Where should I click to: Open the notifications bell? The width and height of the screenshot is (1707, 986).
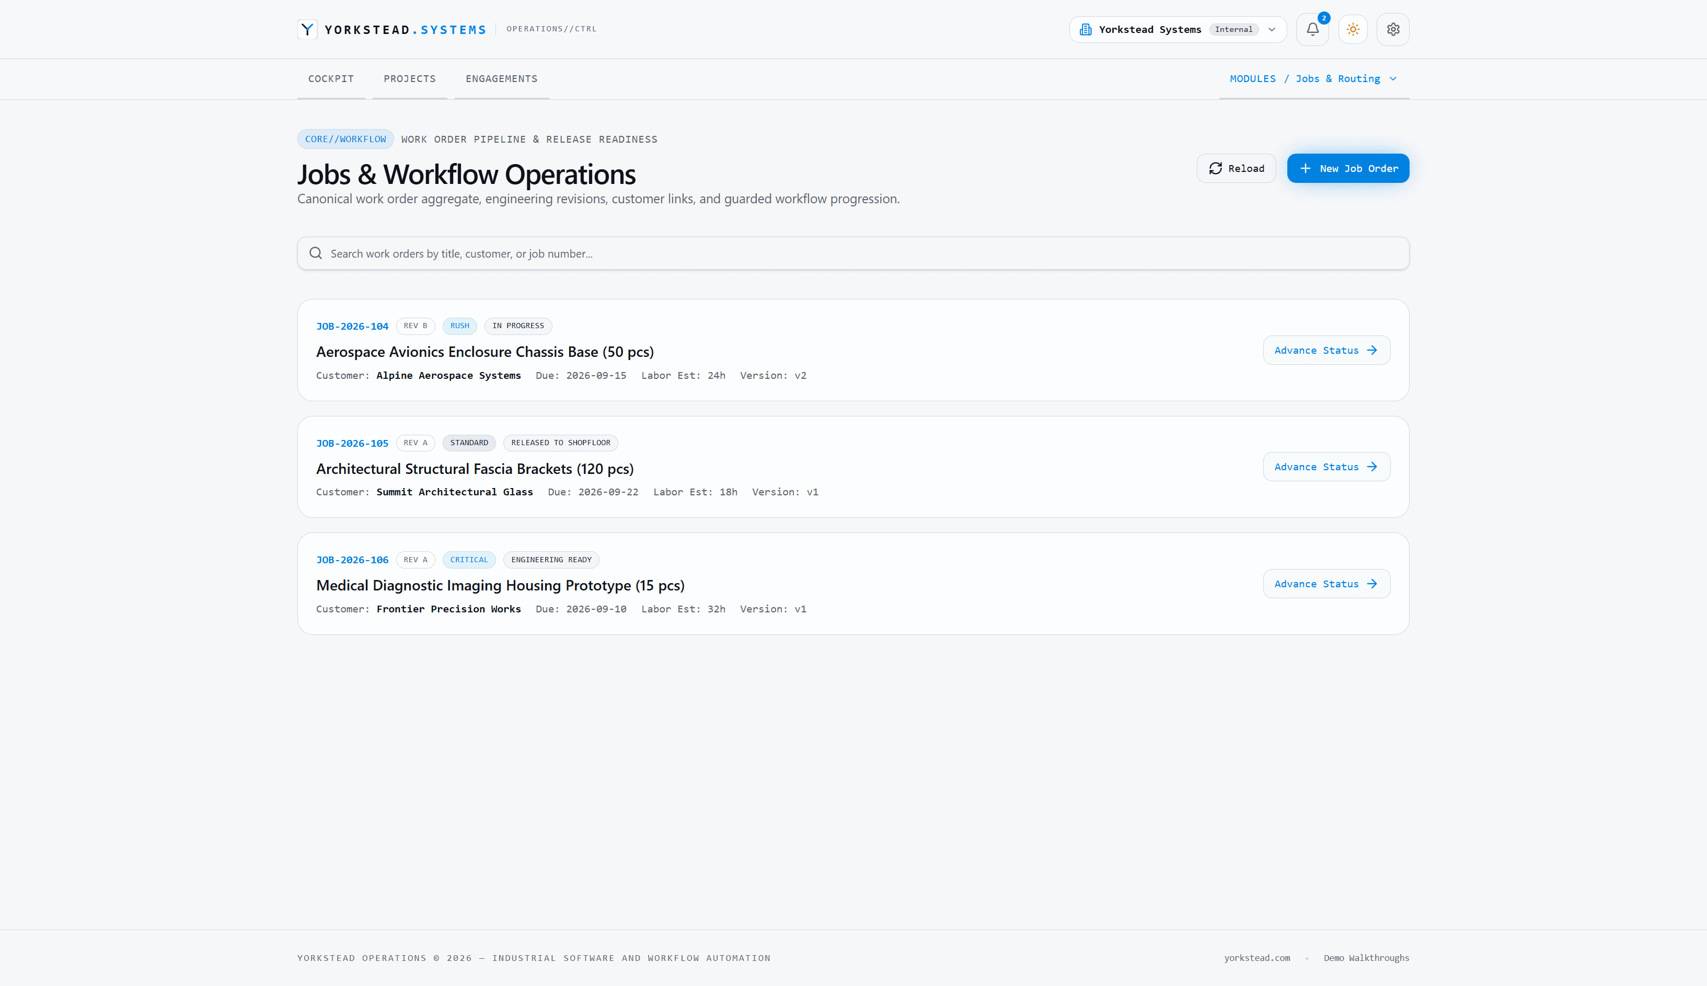(x=1312, y=29)
